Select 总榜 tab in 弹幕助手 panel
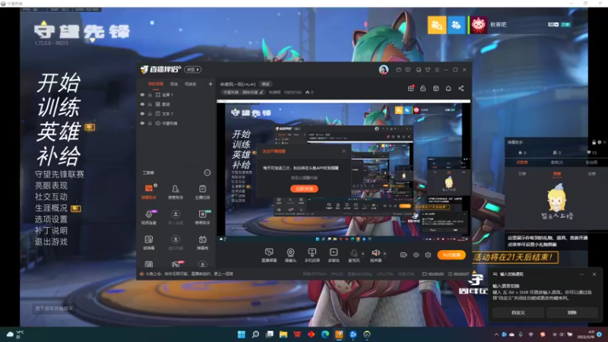Viewport: 608px width, 342px height. point(591,174)
